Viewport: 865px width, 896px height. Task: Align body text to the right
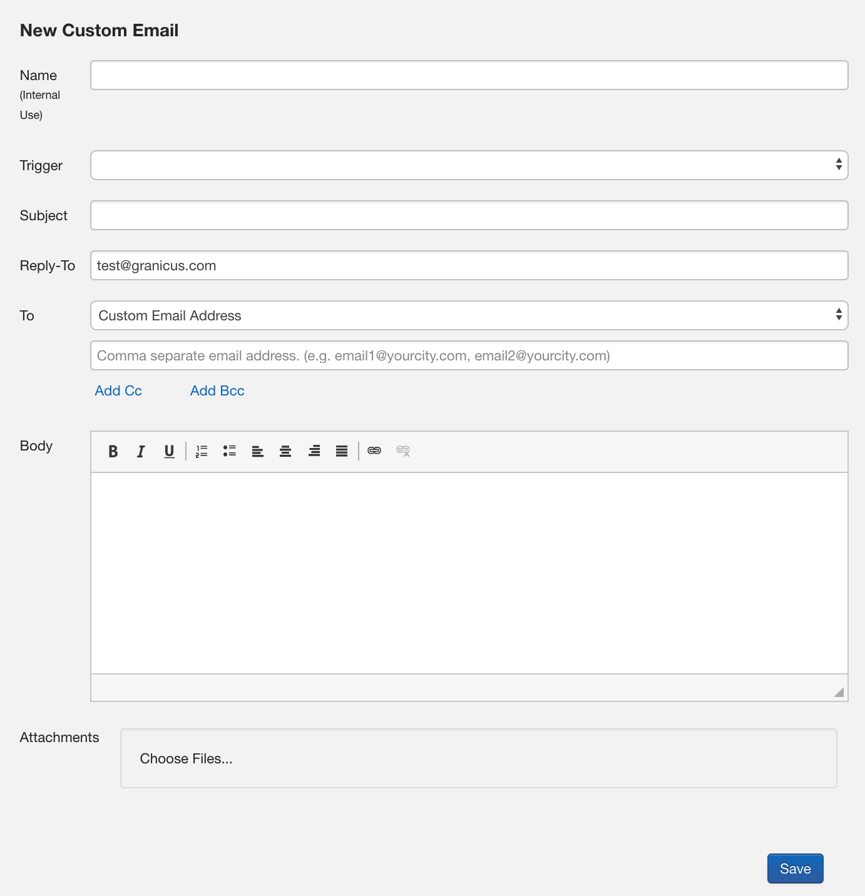pos(314,451)
